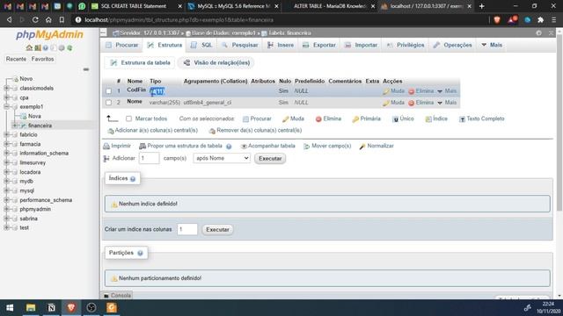Click Elimina for selected columns
The image size is (563, 316).
(328, 118)
